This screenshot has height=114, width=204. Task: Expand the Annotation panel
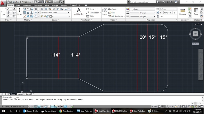tap(86, 20)
